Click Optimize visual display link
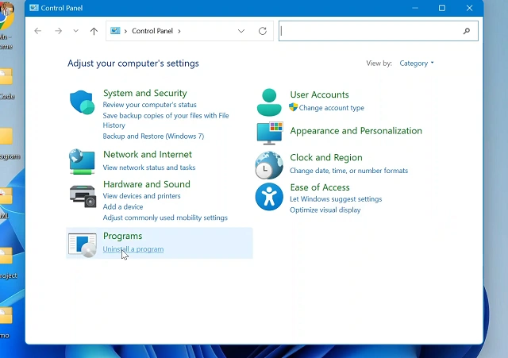 click(325, 210)
